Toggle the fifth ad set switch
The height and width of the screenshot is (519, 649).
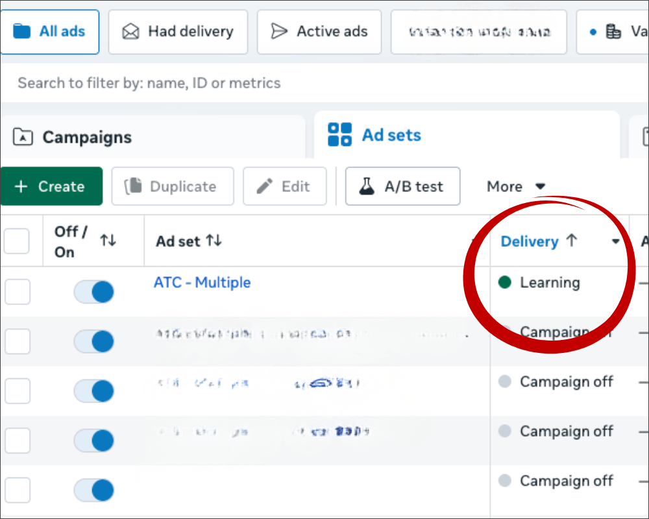94,490
